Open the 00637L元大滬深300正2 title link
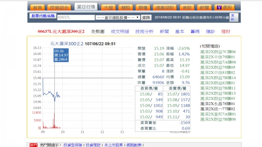262x147 pixels. pos(61,32)
